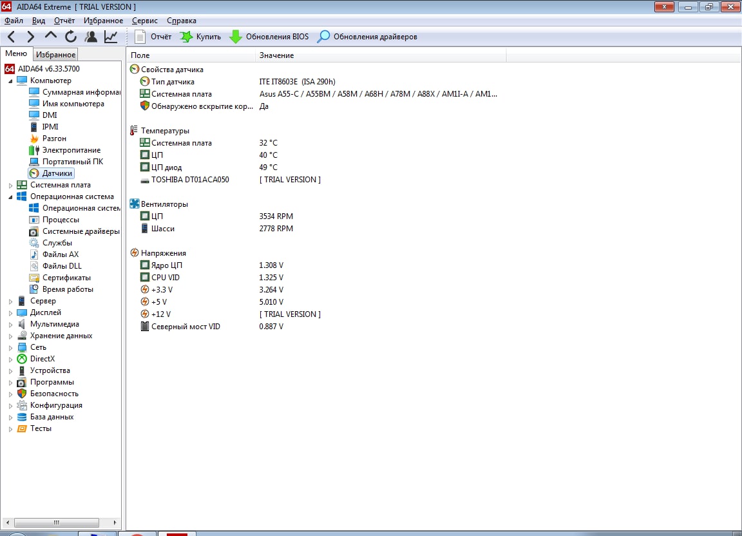Select the Безопасность shield item

click(x=48, y=394)
